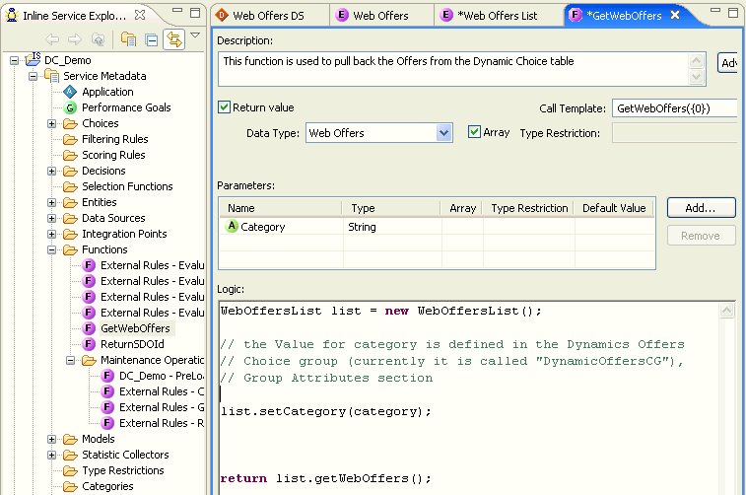The image size is (746, 495).
Task: Switch to the Web Offers List tab
Action: [497, 15]
